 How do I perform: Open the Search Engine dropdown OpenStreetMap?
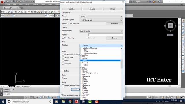point(101,31)
